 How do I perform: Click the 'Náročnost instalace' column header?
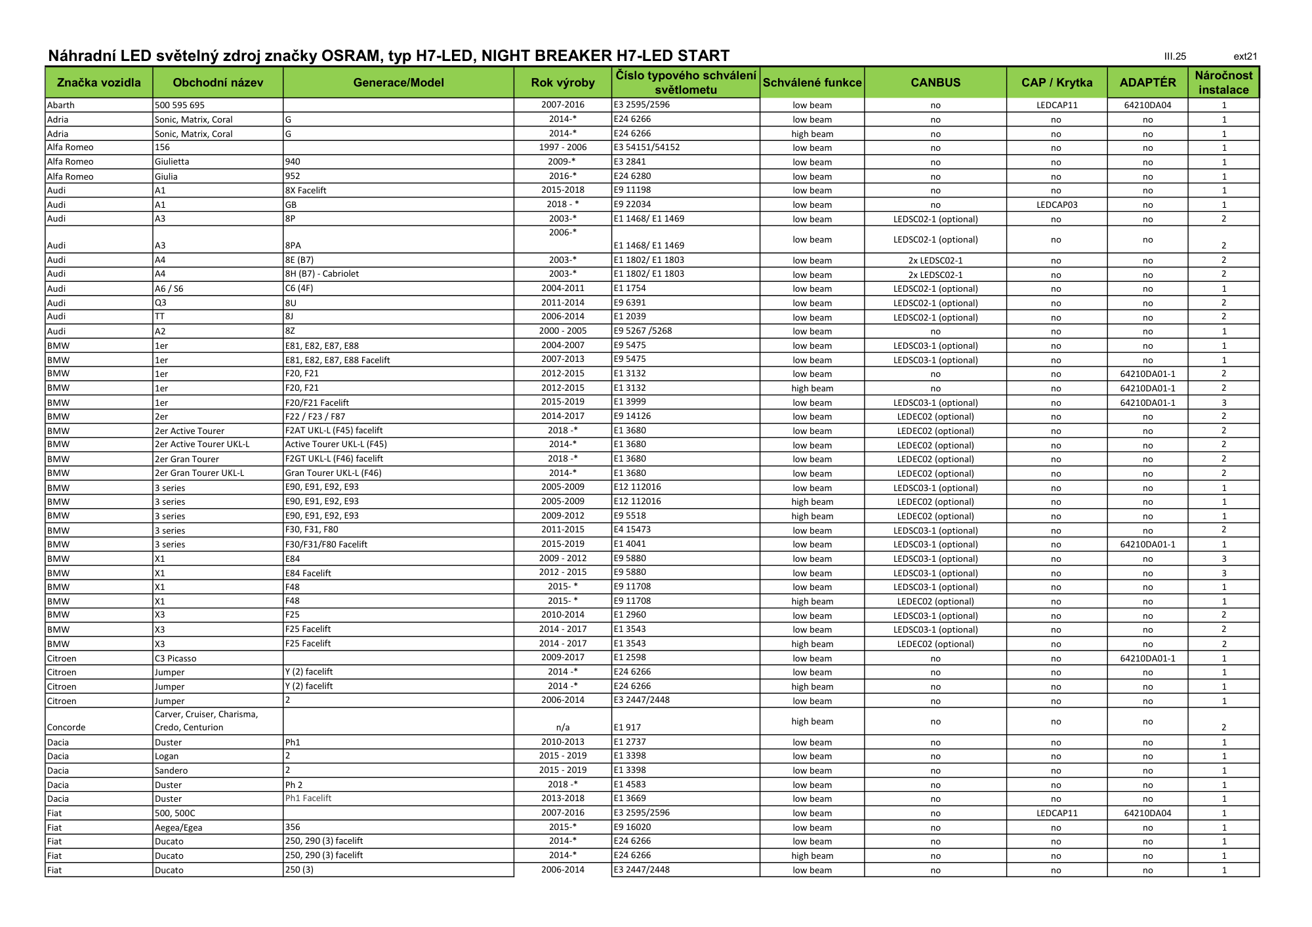[1223, 83]
